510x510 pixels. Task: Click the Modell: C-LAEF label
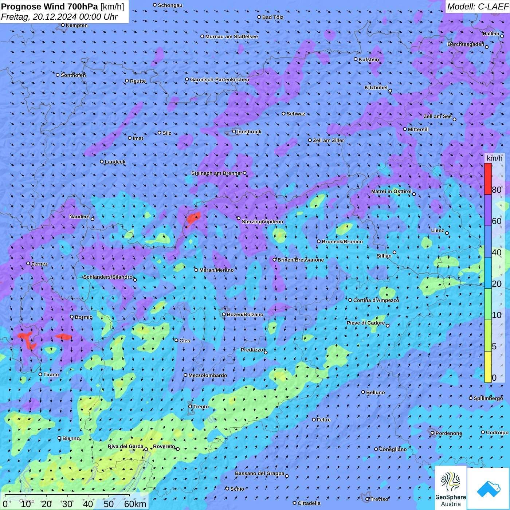click(x=477, y=7)
